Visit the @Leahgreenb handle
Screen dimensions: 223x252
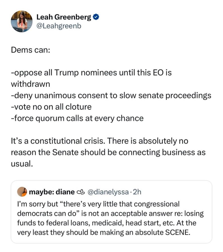[x=59, y=26]
